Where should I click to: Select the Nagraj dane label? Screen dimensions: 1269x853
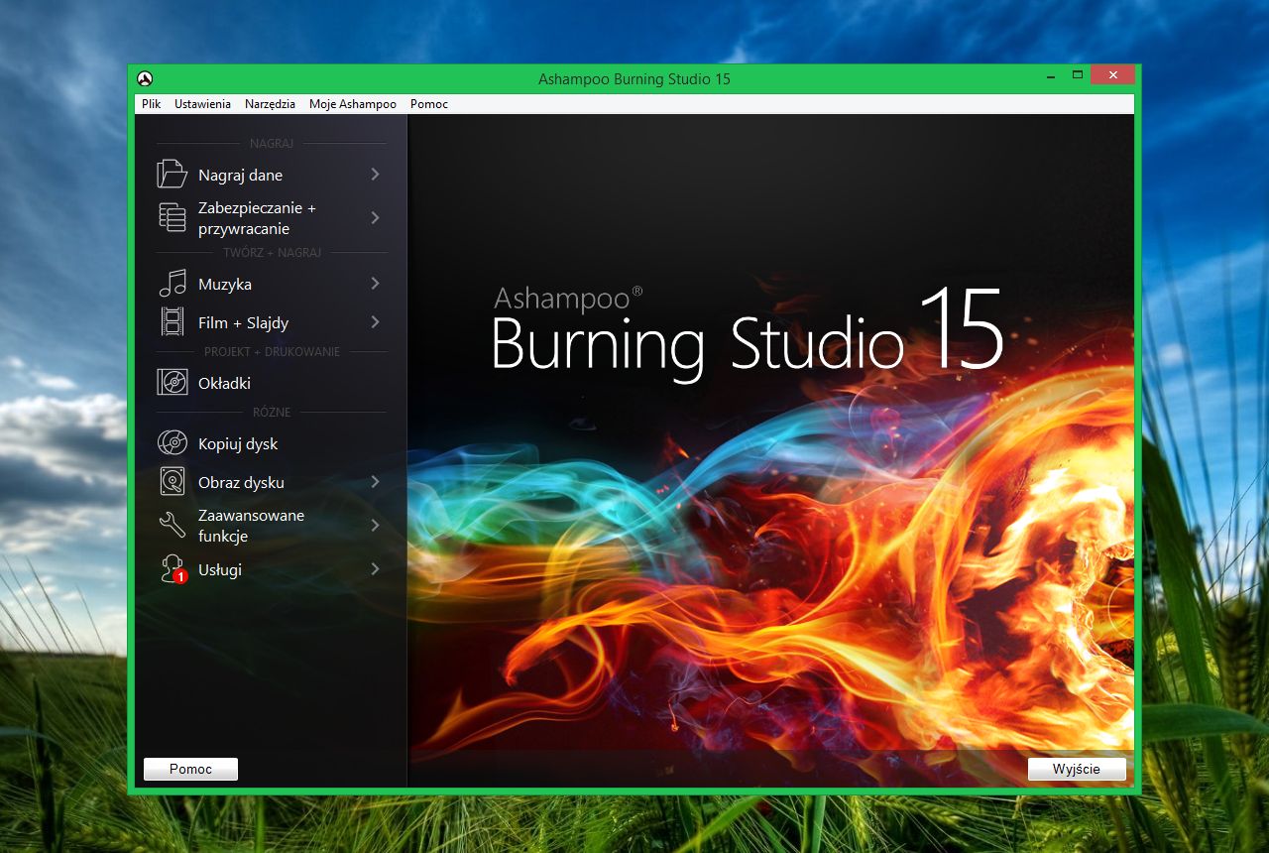240,176
